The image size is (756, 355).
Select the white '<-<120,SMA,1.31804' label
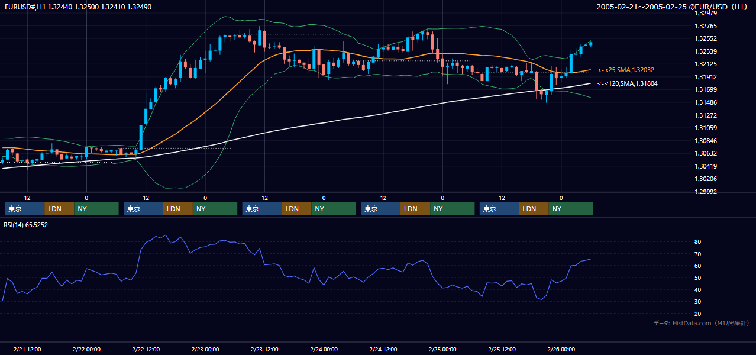click(x=628, y=83)
